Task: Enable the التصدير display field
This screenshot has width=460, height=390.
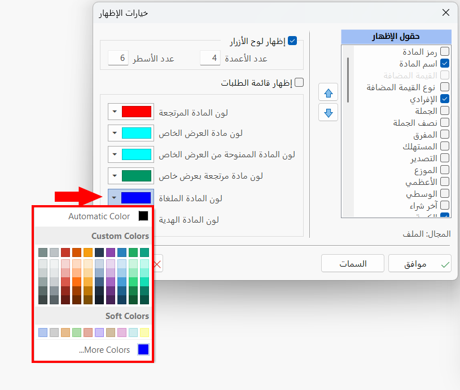Action: pos(445,158)
